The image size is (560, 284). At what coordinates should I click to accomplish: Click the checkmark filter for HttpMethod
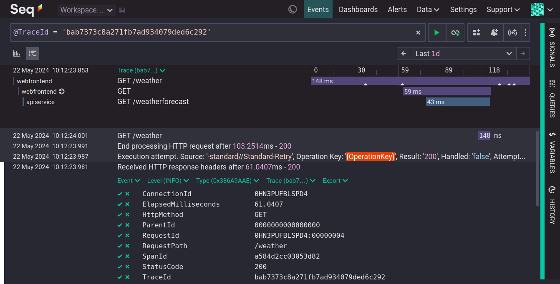(x=120, y=215)
